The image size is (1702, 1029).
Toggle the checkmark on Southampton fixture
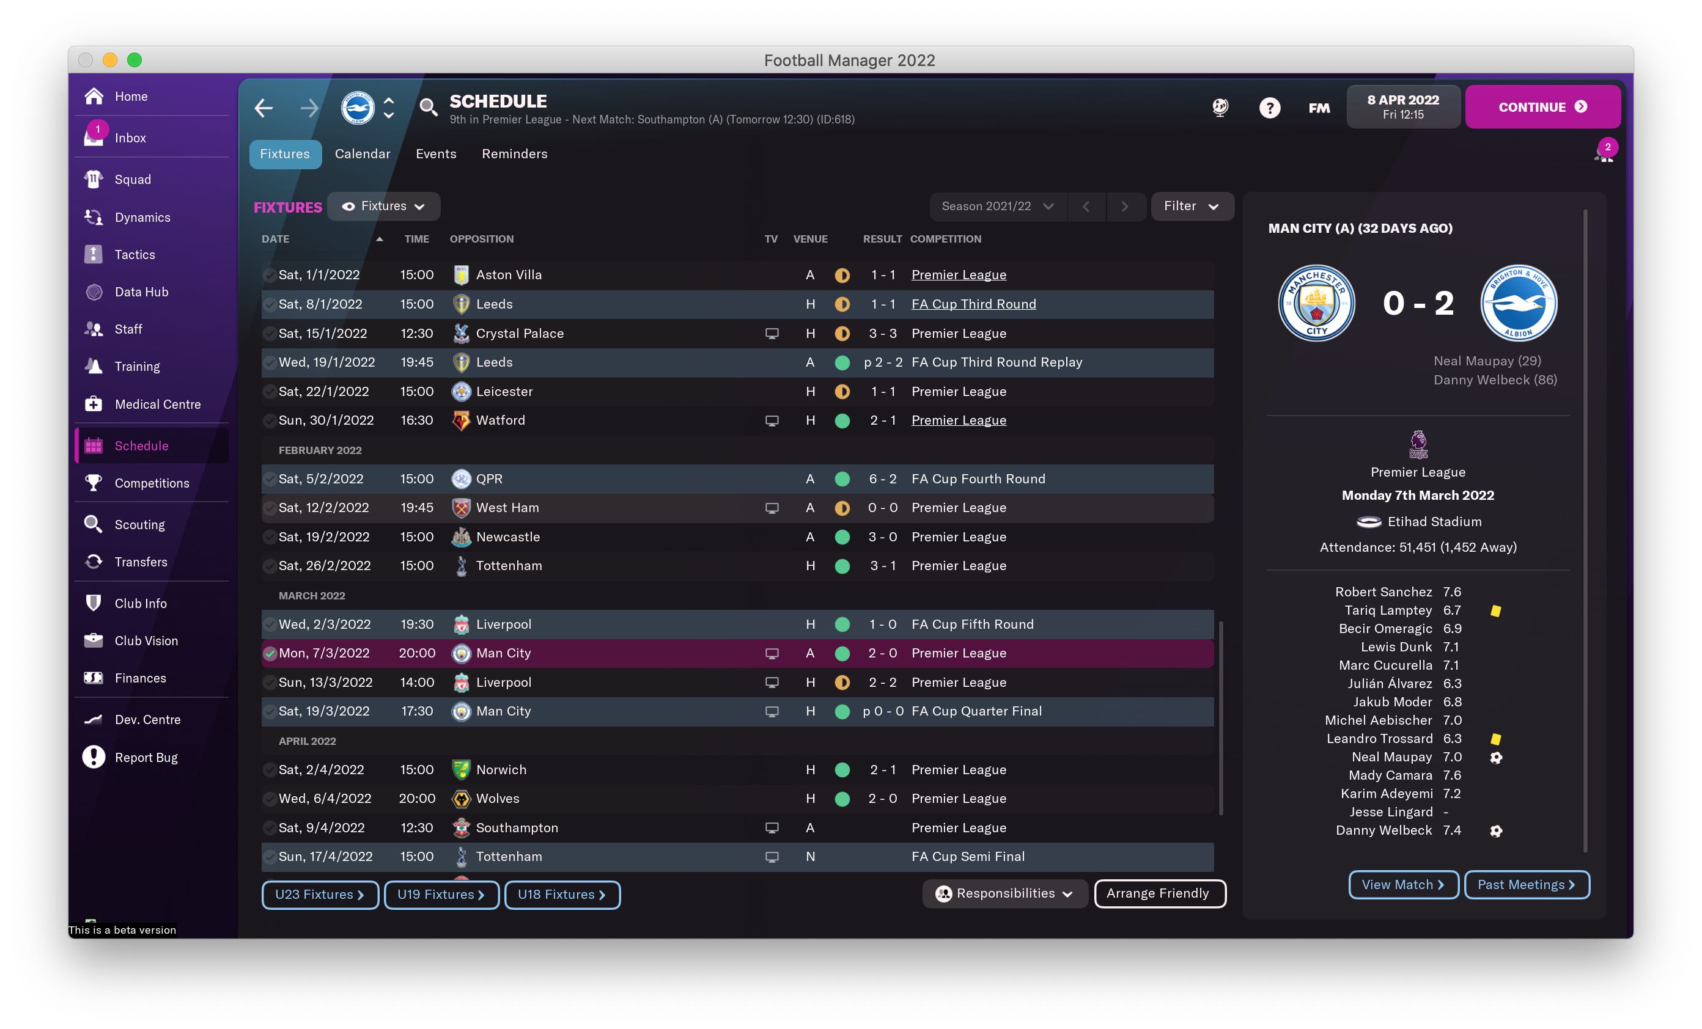[x=270, y=827]
